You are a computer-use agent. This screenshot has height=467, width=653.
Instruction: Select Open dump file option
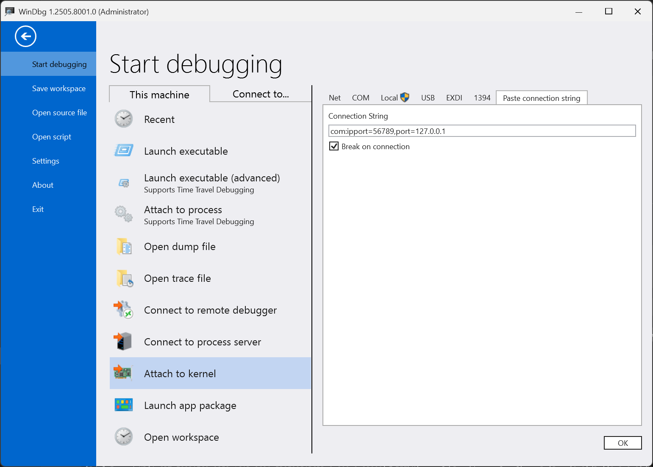point(210,246)
